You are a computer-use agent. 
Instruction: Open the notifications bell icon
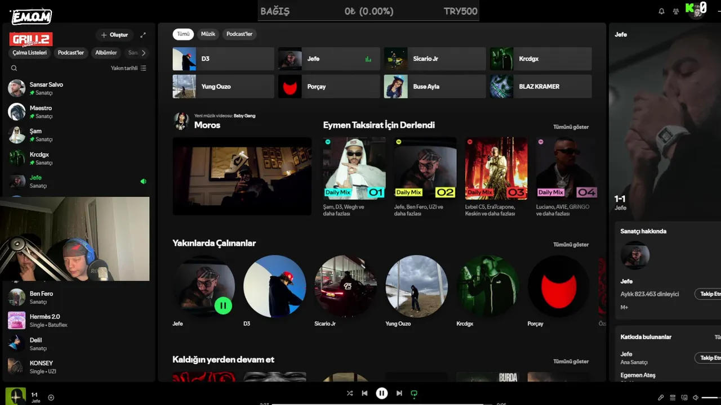click(x=661, y=11)
